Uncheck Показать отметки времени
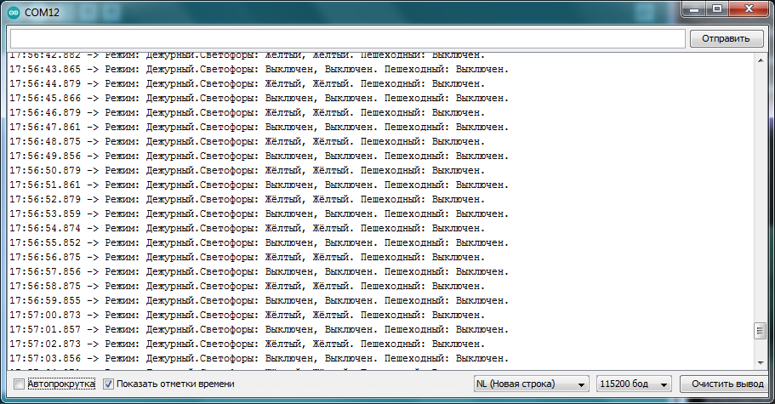Screen dimensions: 775x404 click(x=108, y=384)
